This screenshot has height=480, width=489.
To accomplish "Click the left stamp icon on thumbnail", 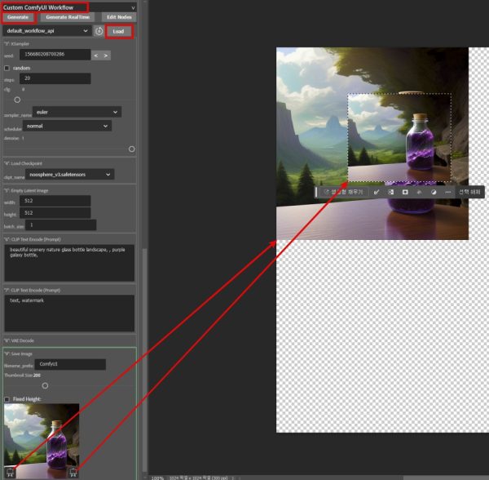I will (10, 472).
